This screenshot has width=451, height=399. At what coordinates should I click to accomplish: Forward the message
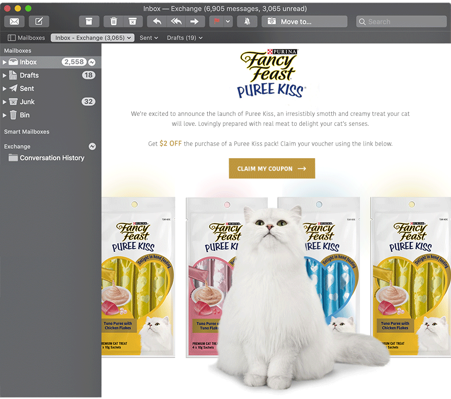pyautogui.click(x=195, y=21)
